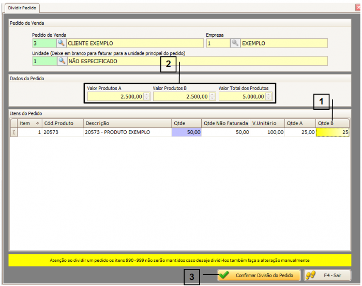Decrease the Valor Produtos B spinner
The image size is (362, 286).
(x=213, y=98)
